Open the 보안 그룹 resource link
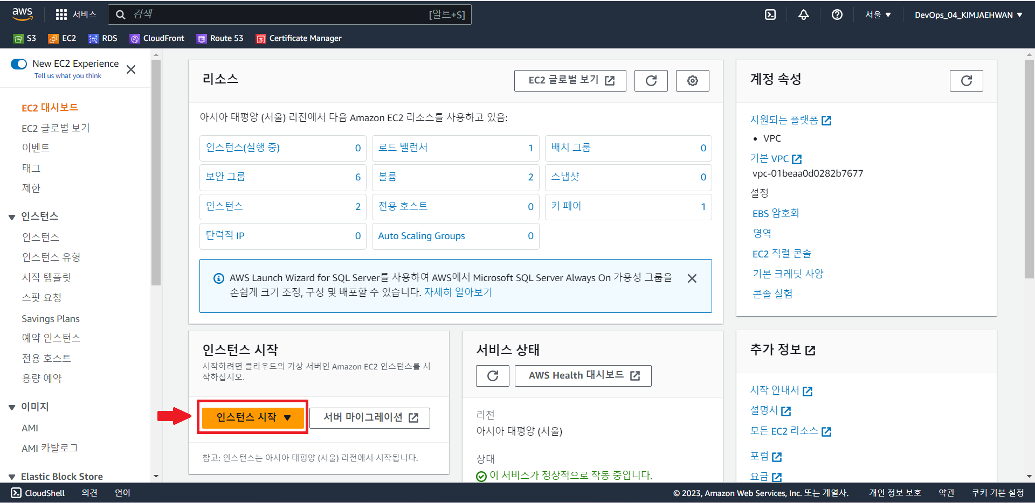The image size is (1035, 503). click(x=225, y=177)
